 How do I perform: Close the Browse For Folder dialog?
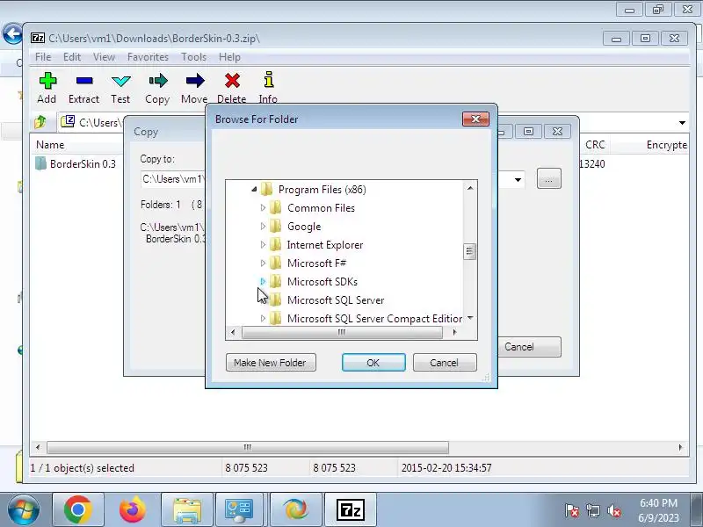click(475, 119)
